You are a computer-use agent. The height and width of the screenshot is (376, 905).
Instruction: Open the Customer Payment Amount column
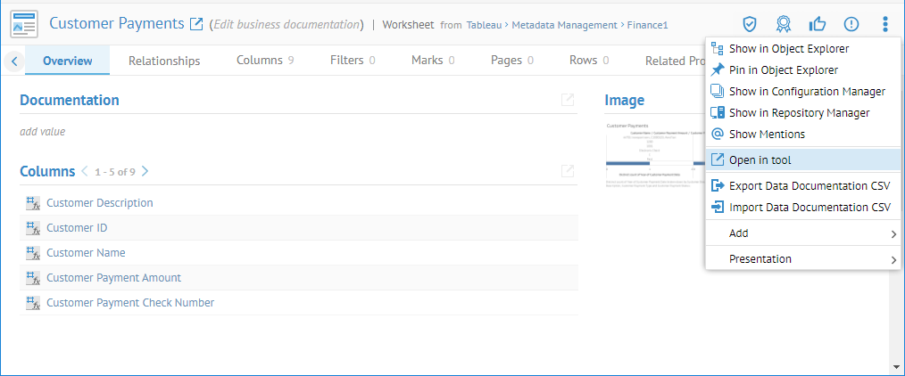pos(113,278)
